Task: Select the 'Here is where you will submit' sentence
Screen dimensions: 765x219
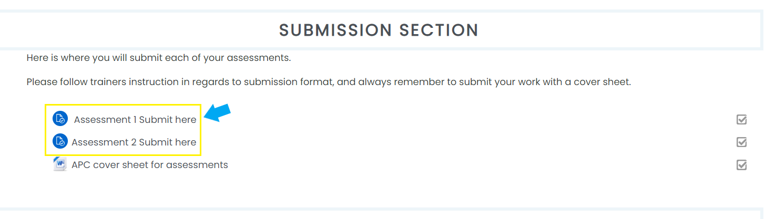Action: tap(159, 58)
